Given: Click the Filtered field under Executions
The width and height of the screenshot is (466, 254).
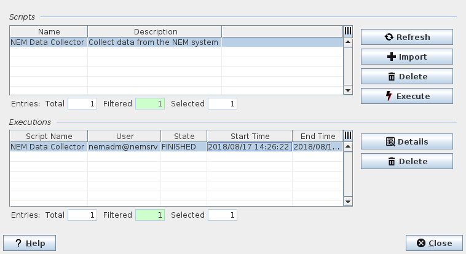Looking at the screenshot, I should [150, 215].
